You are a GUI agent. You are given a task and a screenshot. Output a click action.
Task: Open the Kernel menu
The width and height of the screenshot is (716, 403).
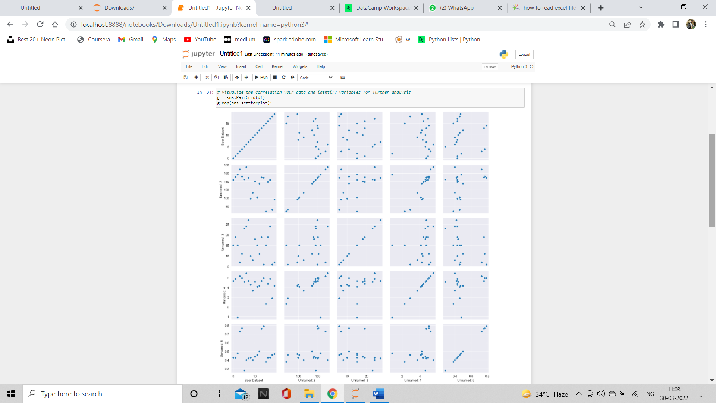[277, 66]
